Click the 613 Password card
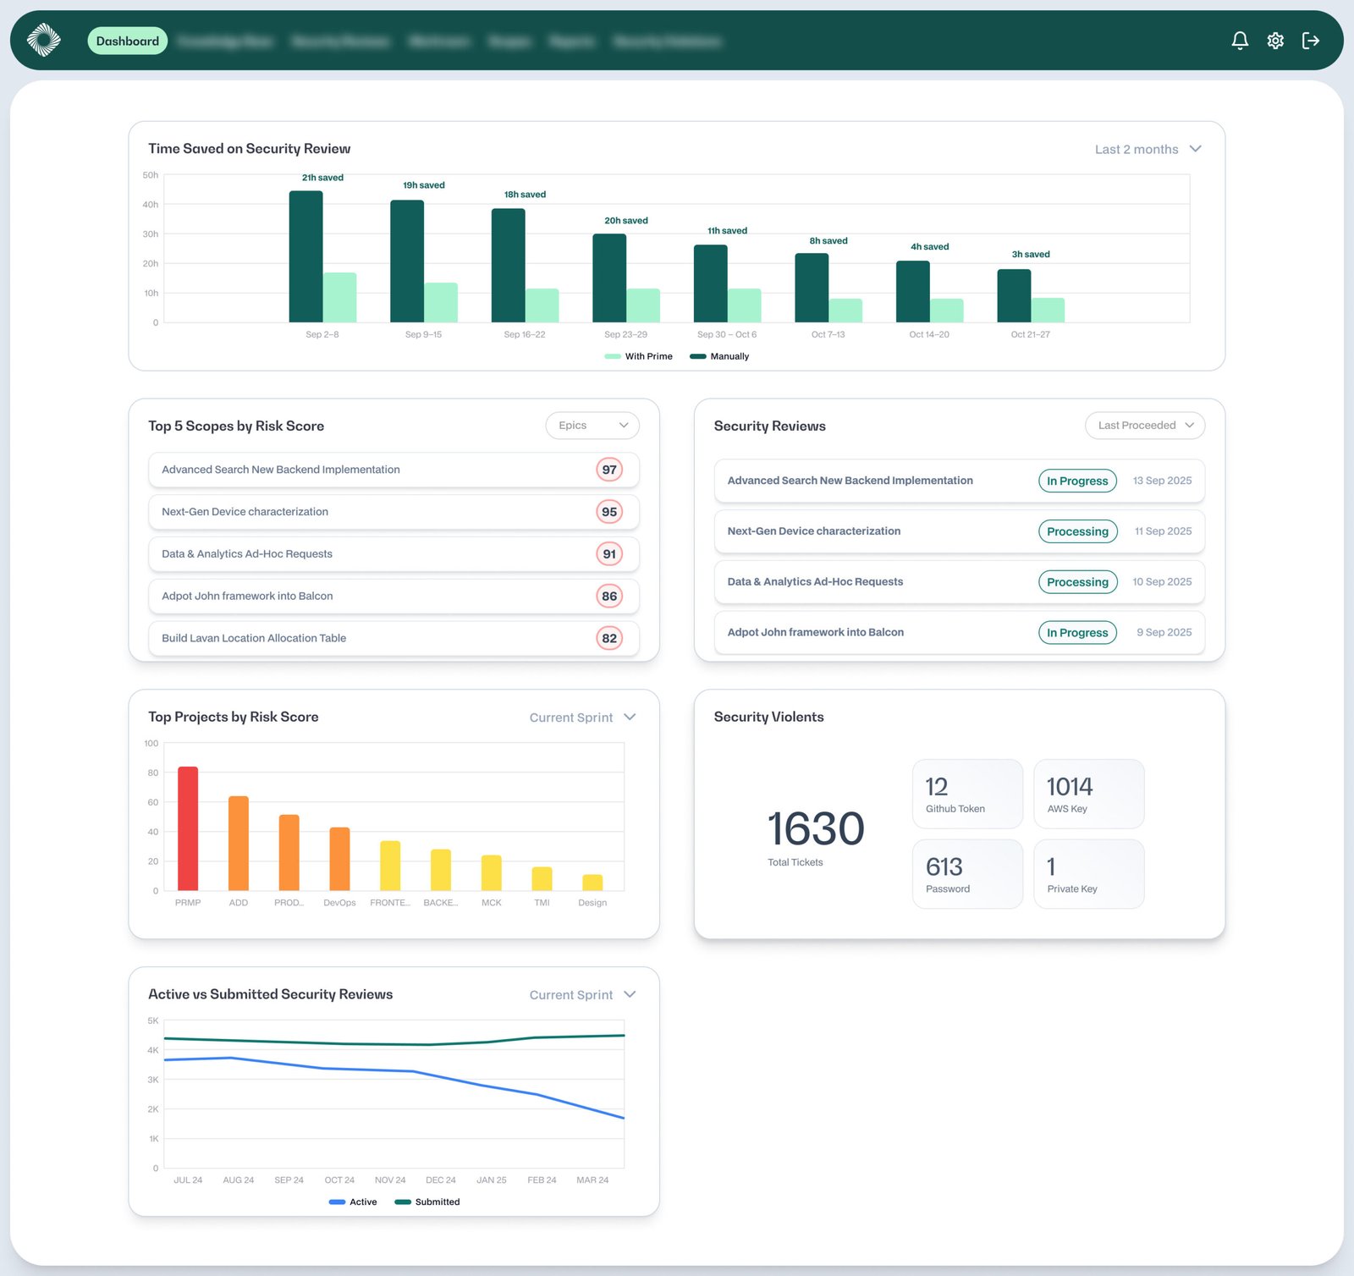Screen dimensions: 1354x1276 pyautogui.click(x=967, y=874)
